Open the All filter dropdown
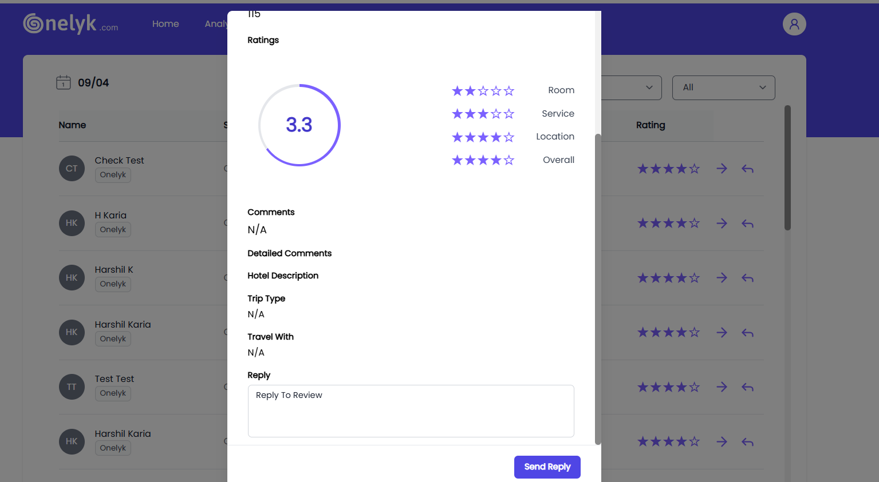Image resolution: width=879 pixels, height=482 pixels. point(723,87)
